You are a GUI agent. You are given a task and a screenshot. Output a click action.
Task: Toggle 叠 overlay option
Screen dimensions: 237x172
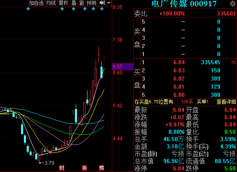74,3
